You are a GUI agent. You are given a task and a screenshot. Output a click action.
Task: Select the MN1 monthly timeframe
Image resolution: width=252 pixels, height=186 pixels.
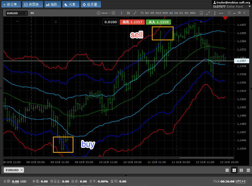pyautogui.click(x=193, y=13)
